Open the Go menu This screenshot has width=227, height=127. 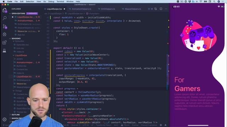(x=45, y=1)
